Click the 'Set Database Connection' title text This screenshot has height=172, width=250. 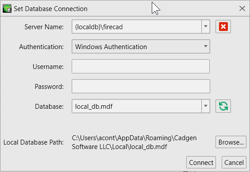coord(50,9)
